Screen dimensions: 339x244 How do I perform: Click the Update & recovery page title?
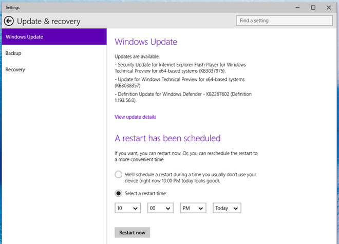pyautogui.click(x=49, y=22)
